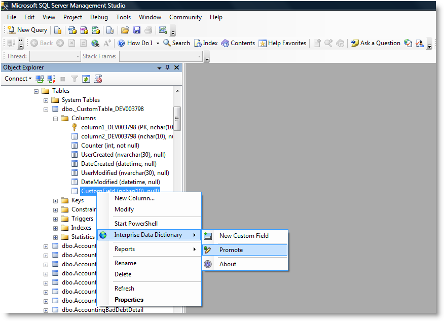Click Properties in the context menu

point(129,300)
